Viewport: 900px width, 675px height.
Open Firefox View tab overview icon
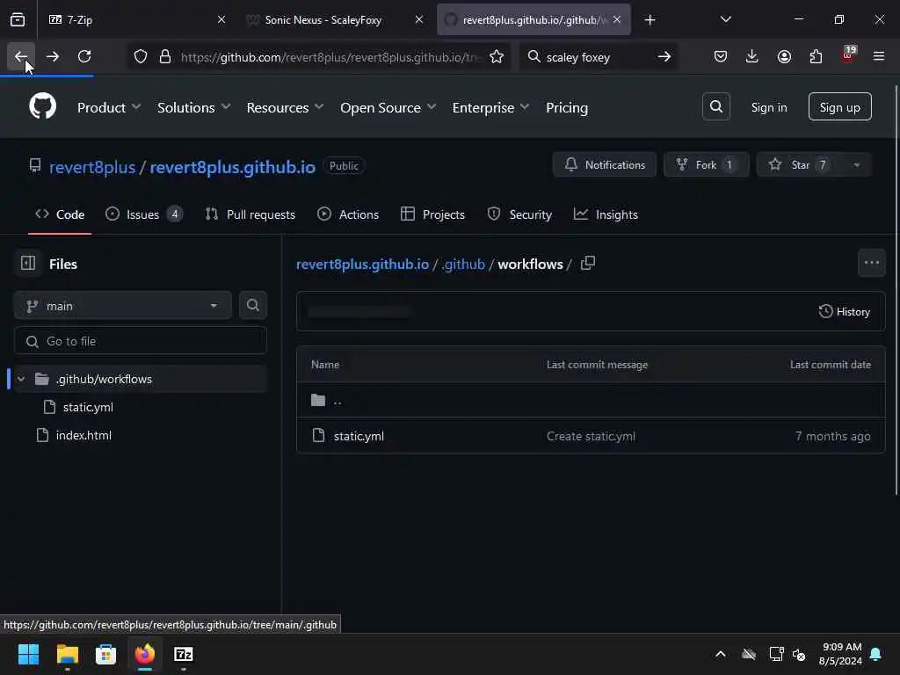tap(18, 19)
